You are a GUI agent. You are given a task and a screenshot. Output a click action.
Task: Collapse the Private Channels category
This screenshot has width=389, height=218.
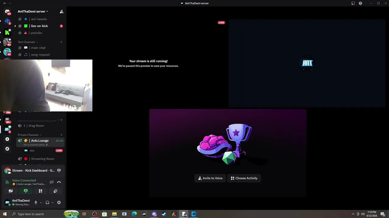click(29, 135)
